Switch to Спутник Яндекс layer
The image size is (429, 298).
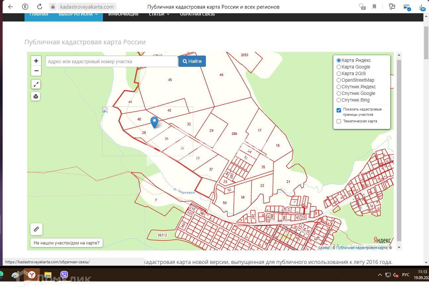click(339, 87)
